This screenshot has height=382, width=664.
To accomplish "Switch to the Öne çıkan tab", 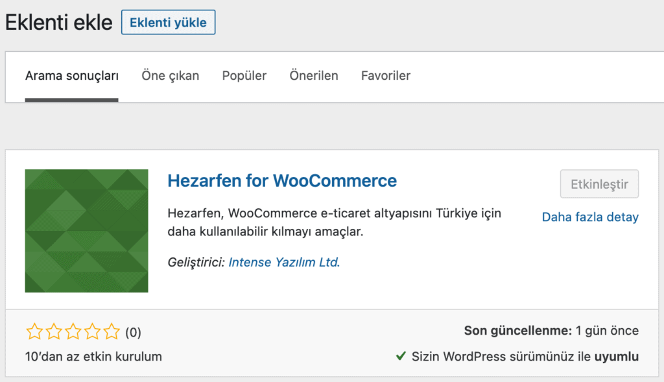I will click(x=171, y=76).
